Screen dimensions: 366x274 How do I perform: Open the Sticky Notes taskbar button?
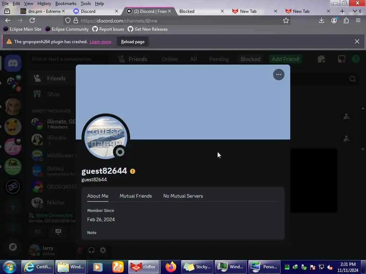[197, 267]
